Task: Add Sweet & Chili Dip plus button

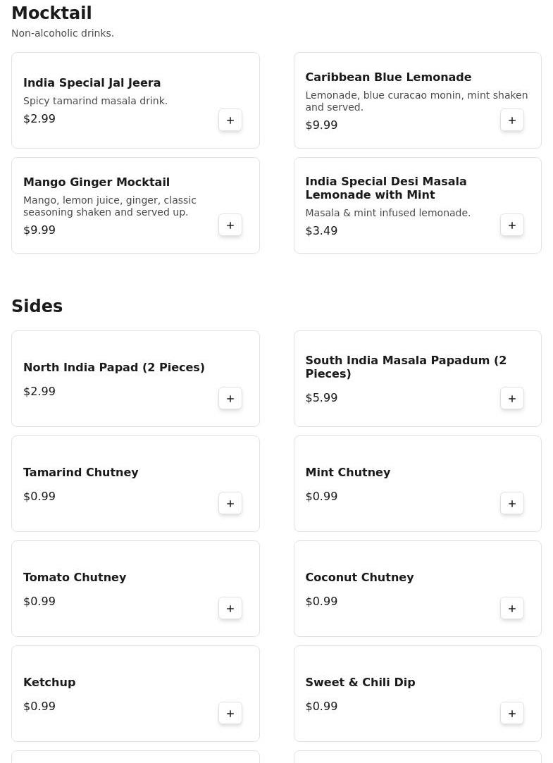Action: (512, 714)
